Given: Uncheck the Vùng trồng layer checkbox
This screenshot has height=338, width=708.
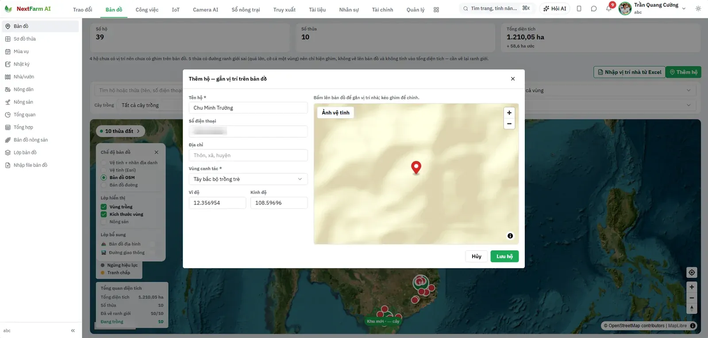Looking at the screenshot, I should 104,207.
